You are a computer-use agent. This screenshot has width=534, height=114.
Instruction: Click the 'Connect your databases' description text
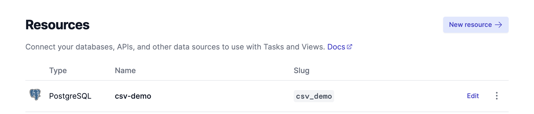[175, 47]
